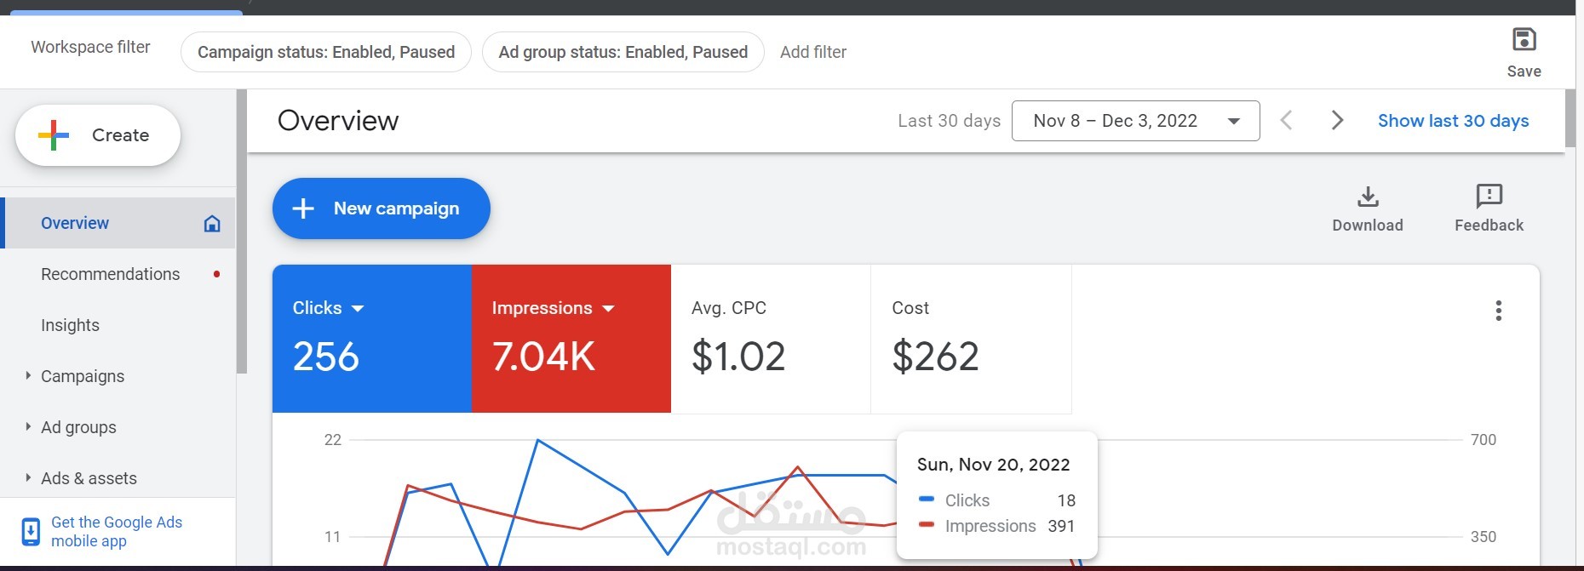Click the plus icon in New campaign

(303, 208)
